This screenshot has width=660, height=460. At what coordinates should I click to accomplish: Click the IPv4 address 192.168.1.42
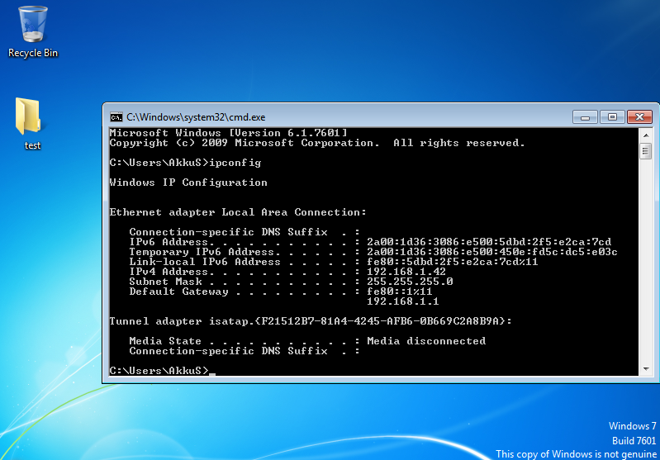406,272
